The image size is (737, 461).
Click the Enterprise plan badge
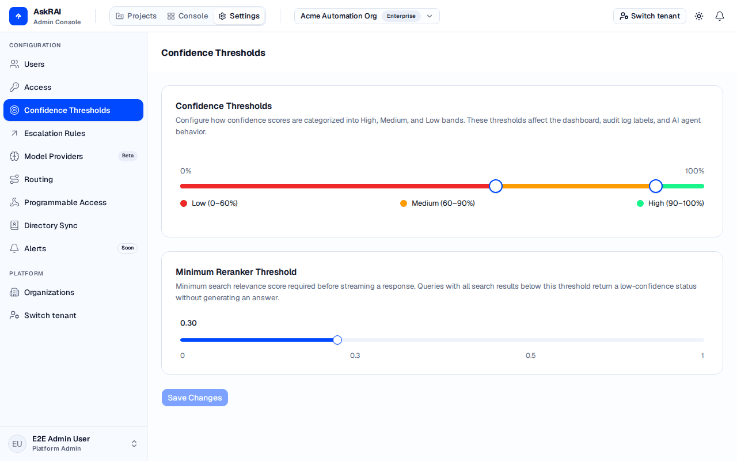401,16
